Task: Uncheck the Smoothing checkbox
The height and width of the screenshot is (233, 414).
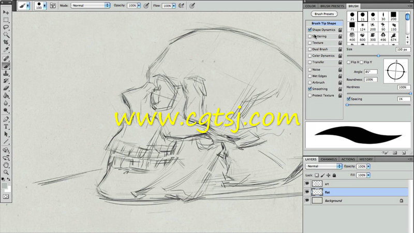Action: [x=309, y=89]
